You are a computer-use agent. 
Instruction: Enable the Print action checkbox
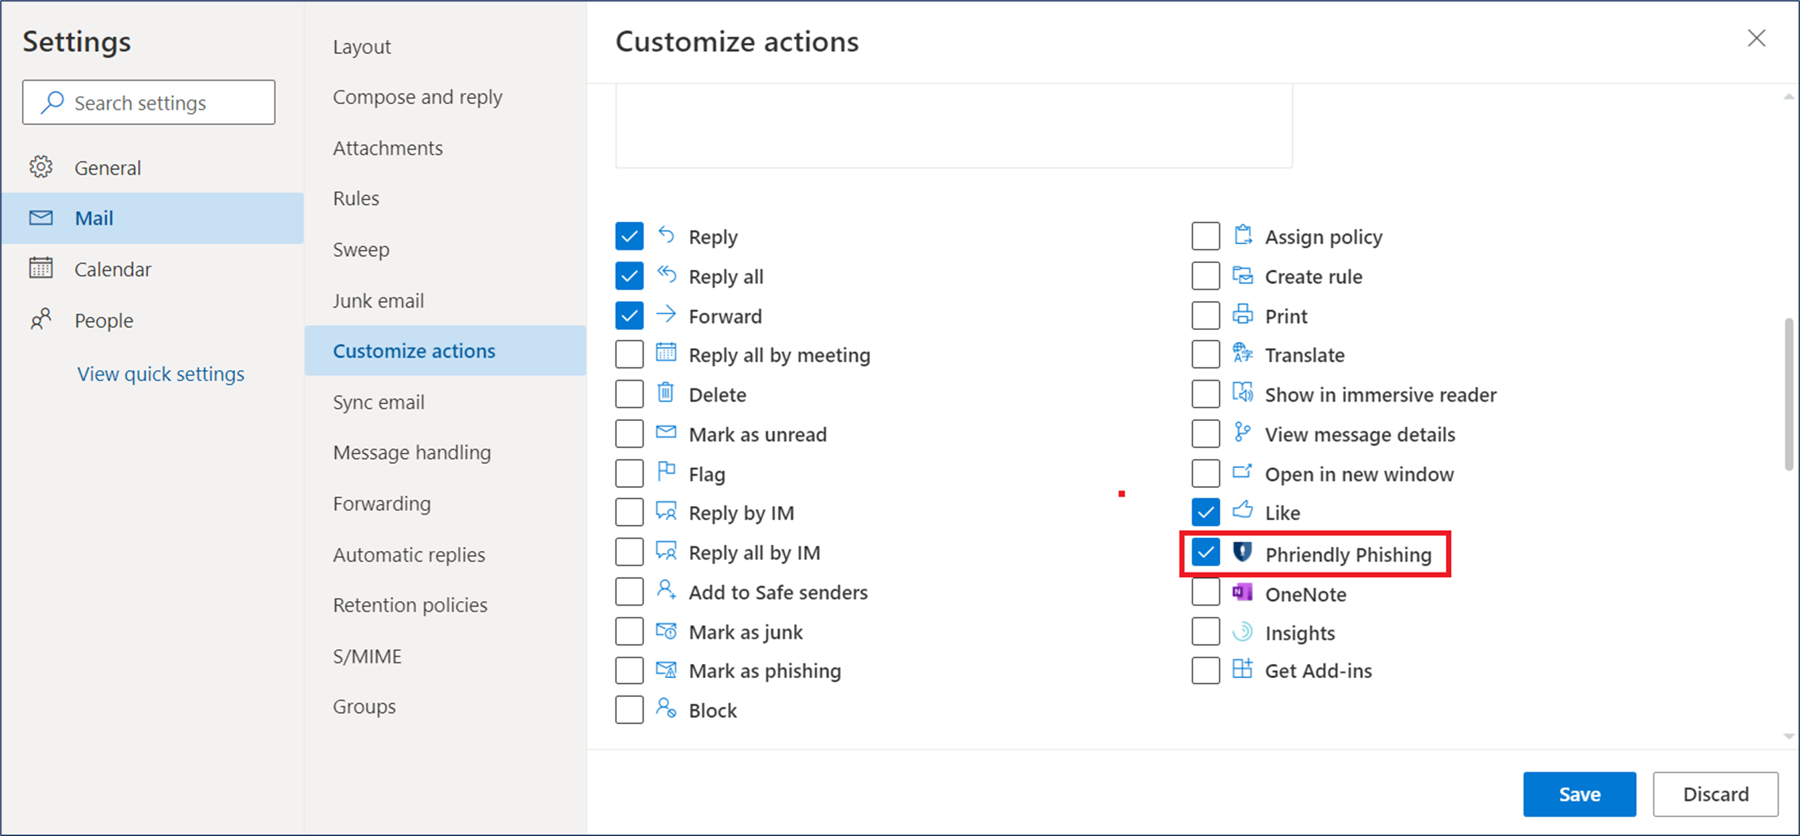click(x=1206, y=316)
